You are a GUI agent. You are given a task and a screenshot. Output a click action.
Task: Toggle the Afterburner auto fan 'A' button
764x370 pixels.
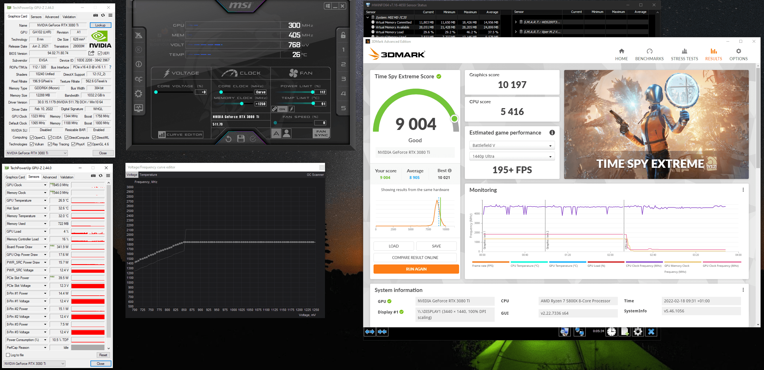(276, 134)
